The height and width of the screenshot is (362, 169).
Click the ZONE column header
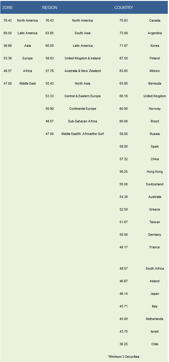tap(7, 7)
